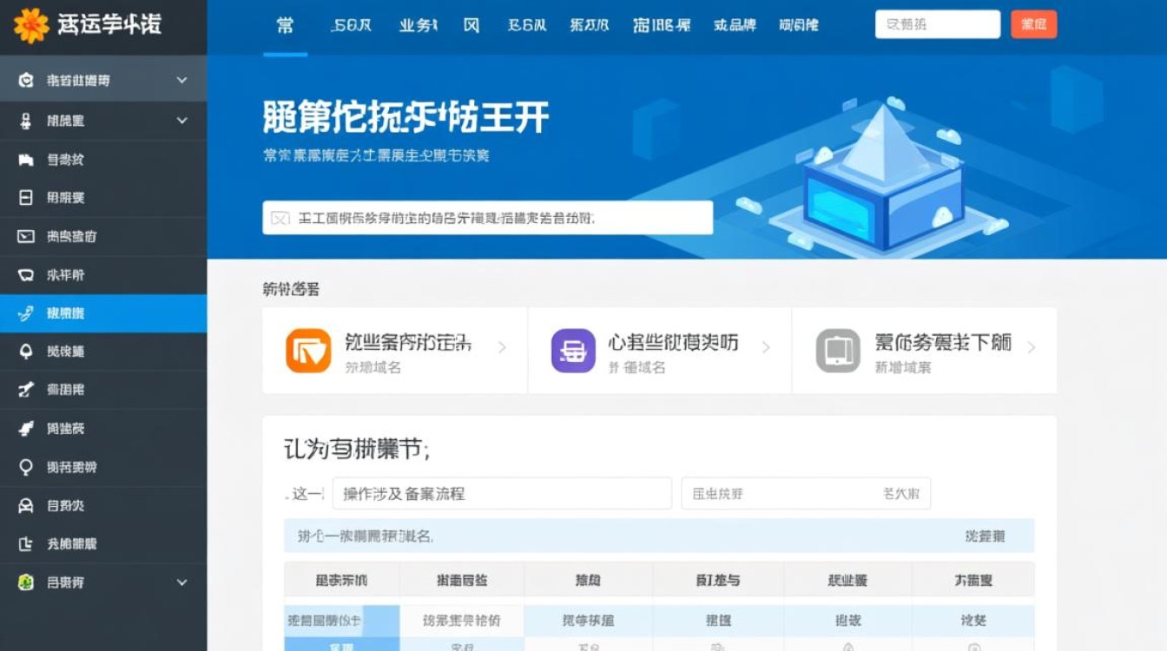Image resolution: width=1167 pixels, height=651 pixels.
Task: Expand the first sidebar section with chevron
Action: [181, 80]
